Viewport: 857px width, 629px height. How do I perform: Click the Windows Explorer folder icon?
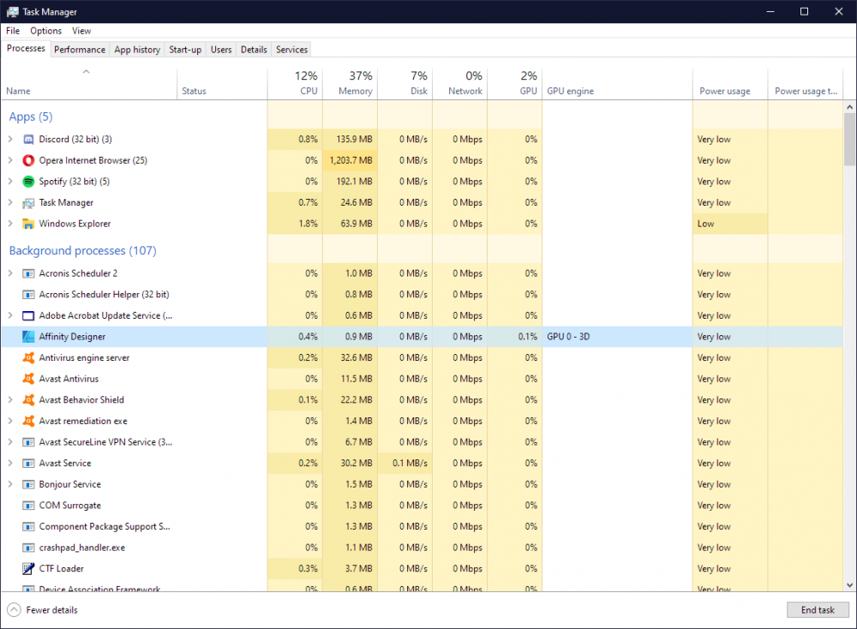tap(28, 224)
